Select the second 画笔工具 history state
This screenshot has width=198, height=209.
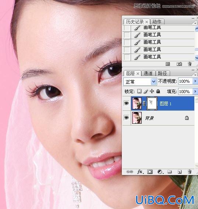pyautogui.click(x=162, y=35)
